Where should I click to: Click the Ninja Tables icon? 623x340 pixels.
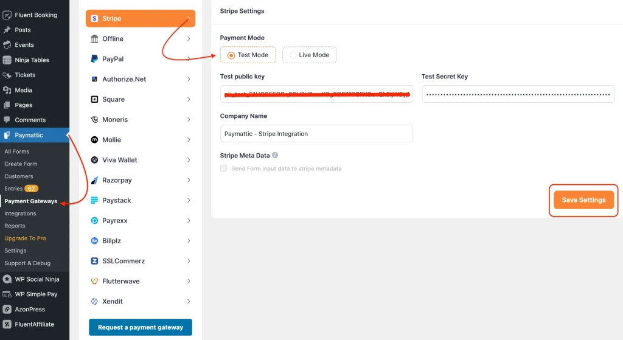tap(7, 60)
